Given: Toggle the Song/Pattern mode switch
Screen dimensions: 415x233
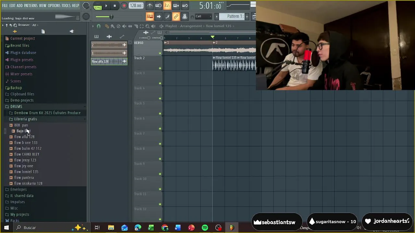Looking at the screenshot, I should (x=98, y=6).
